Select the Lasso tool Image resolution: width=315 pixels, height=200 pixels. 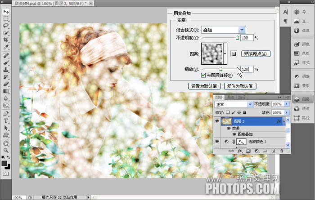tap(6, 26)
